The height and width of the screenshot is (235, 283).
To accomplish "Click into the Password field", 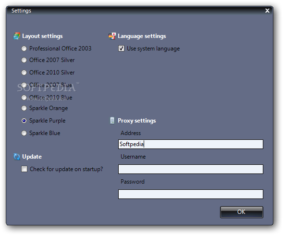I will pyautogui.click(x=191, y=194).
